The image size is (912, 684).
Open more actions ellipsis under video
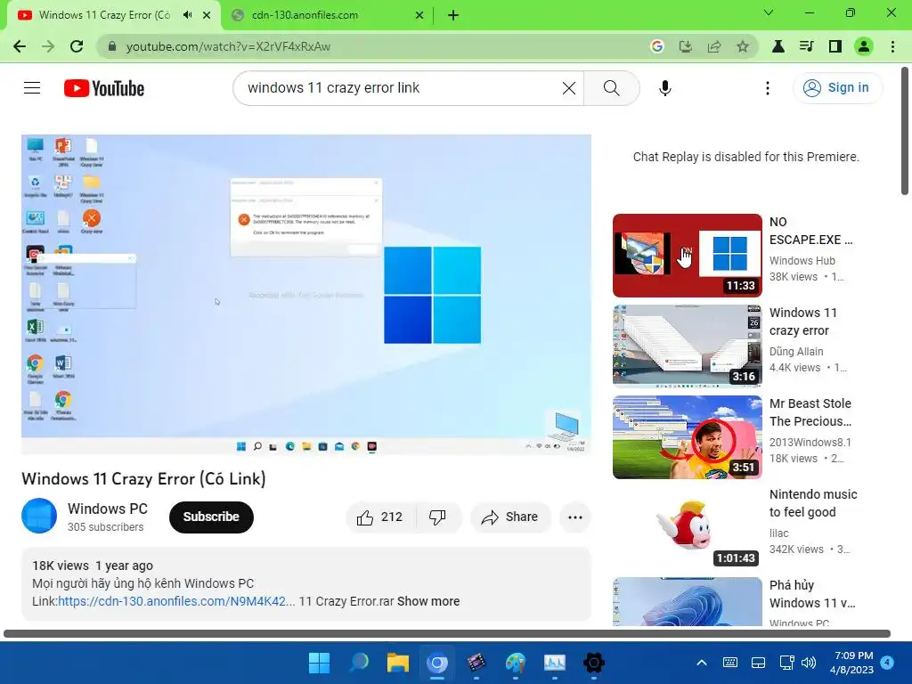click(574, 517)
